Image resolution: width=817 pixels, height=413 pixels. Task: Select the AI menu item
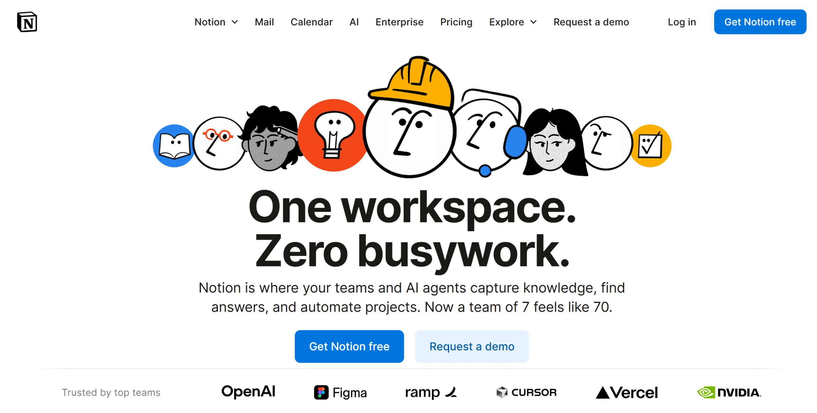click(354, 22)
